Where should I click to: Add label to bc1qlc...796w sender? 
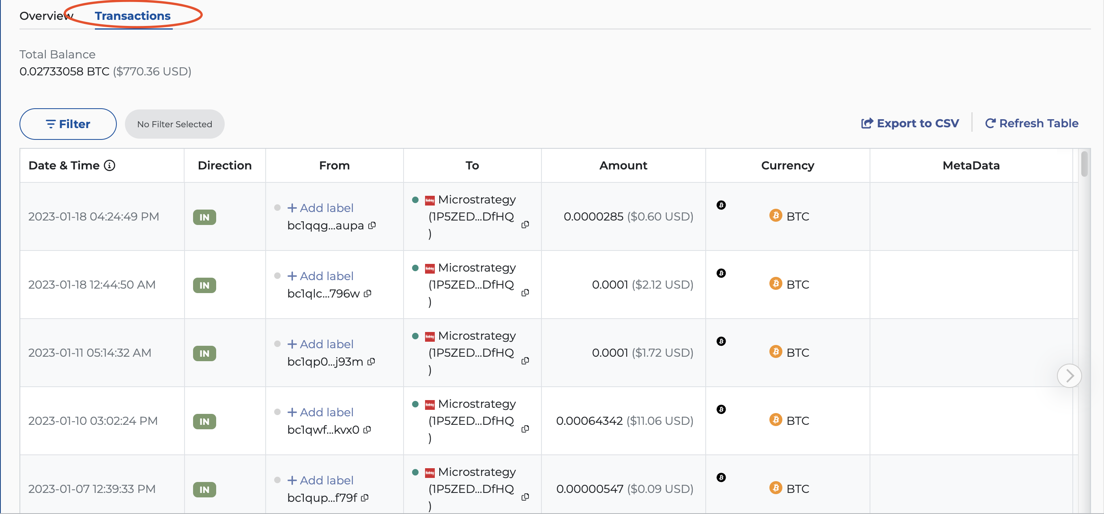tap(320, 276)
